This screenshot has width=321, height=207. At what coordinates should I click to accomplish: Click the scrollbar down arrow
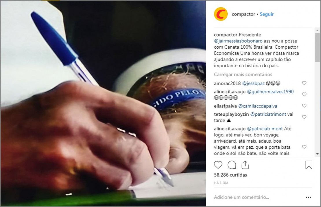point(317,154)
